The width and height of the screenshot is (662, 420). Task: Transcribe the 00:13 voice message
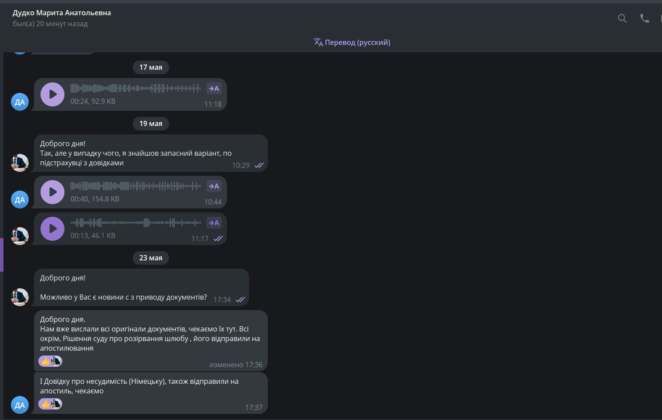pyautogui.click(x=214, y=223)
